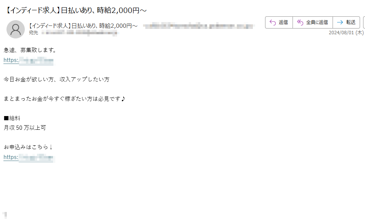Screen dimensions: 365x223
Task: Click the line starting まとまったお金が
Action: pyautogui.click(x=64, y=99)
